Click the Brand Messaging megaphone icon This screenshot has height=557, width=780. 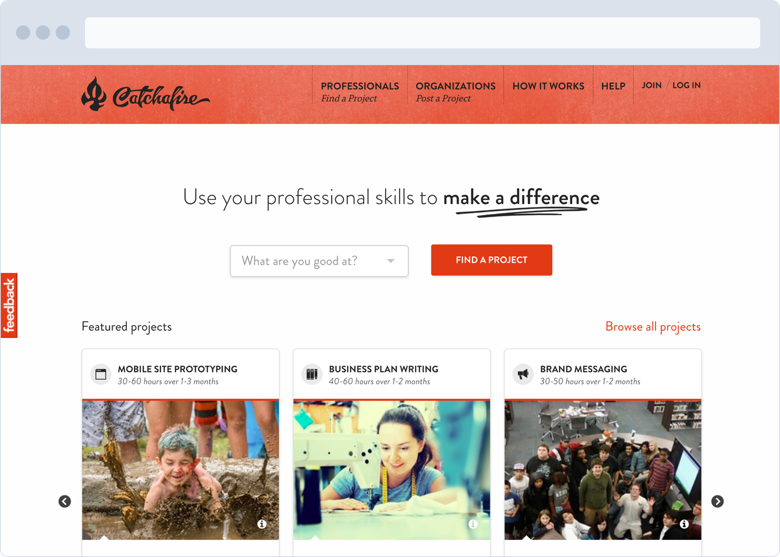tap(523, 374)
